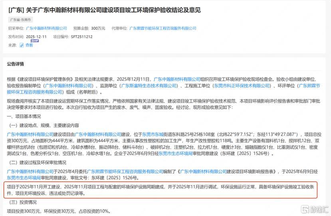Open 广东中瀚新材料有限公司 link before 于2025年4月委托
This screenshot has width=331, height=216.
click(30, 172)
